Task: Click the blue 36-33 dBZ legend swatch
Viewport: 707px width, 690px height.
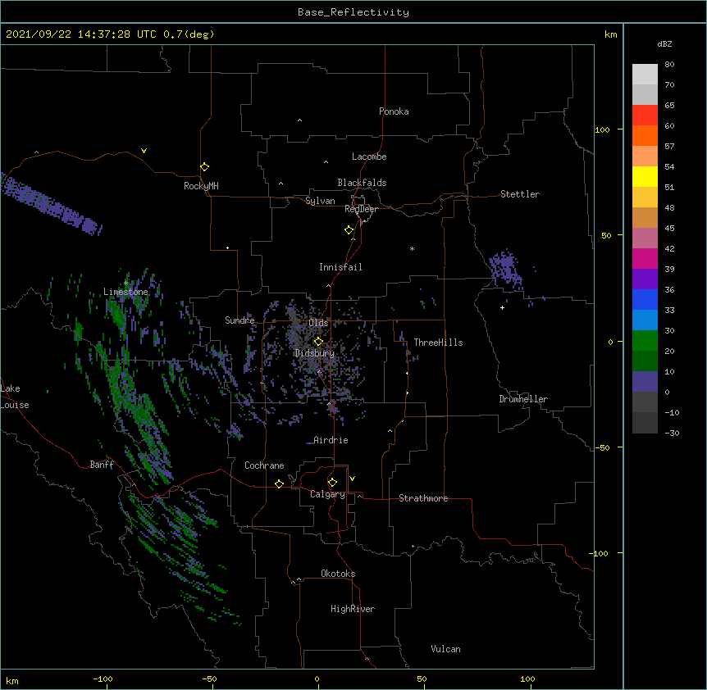Action: (645, 299)
